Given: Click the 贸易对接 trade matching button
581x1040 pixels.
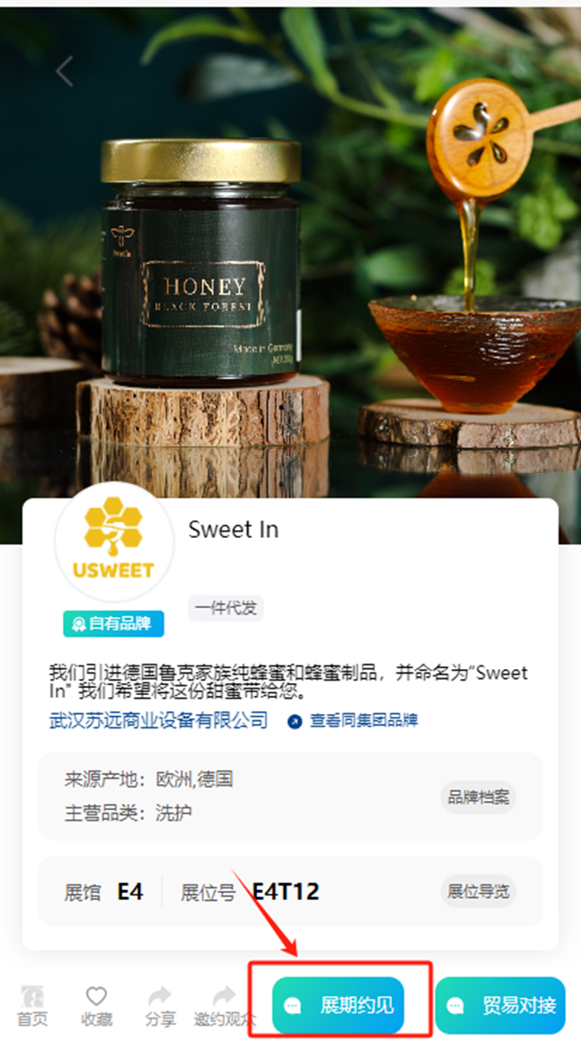Looking at the screenshot, I should (x=500, y=1006).
